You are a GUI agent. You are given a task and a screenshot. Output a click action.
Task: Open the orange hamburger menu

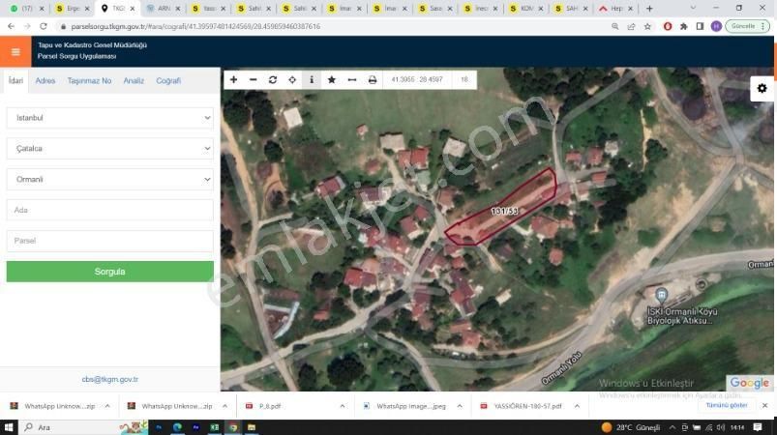(x=15, y=51)
